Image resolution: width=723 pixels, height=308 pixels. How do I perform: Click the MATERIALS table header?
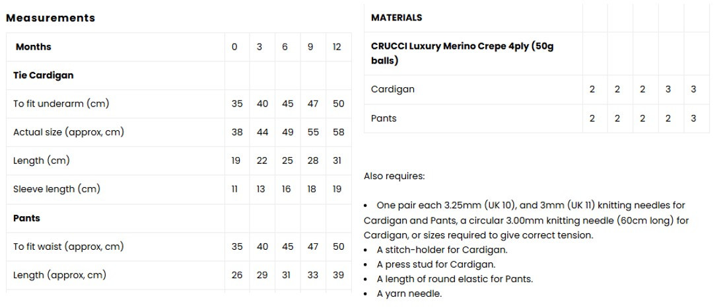point(396,18)
